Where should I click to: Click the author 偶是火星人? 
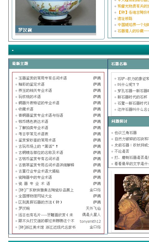[x=91, y=214]
